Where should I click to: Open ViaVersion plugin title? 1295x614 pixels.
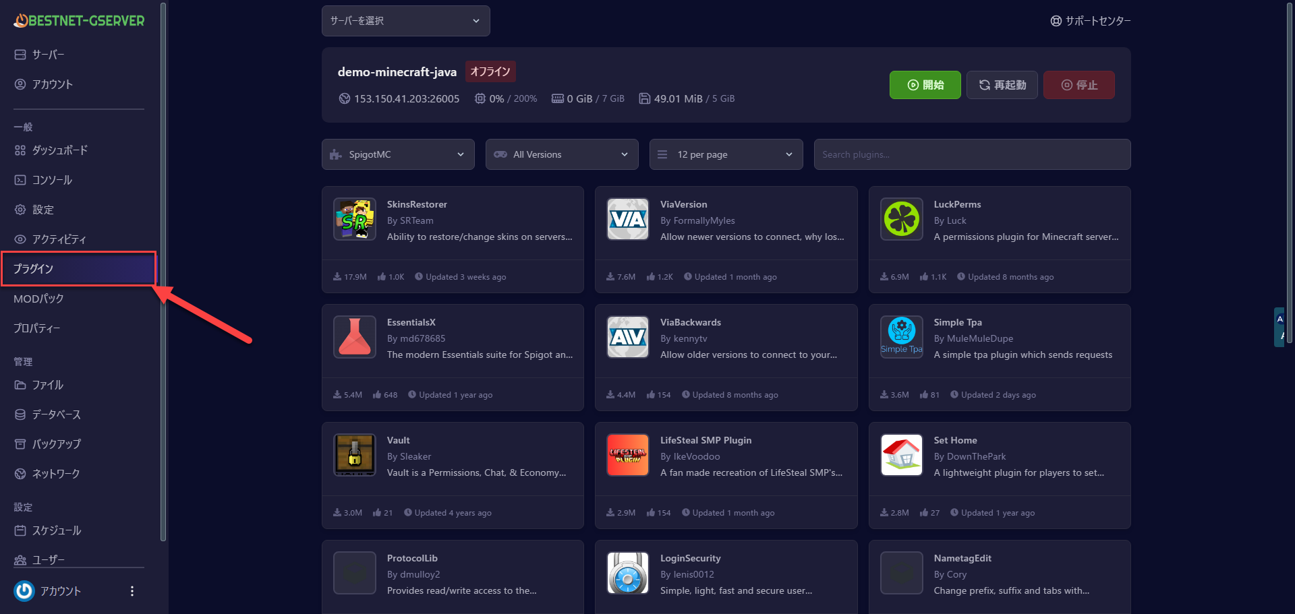coord(684,204)
